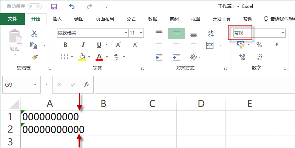Click the G9 Name Box
This screenshot has width=295, height=148.
[22, 85]
